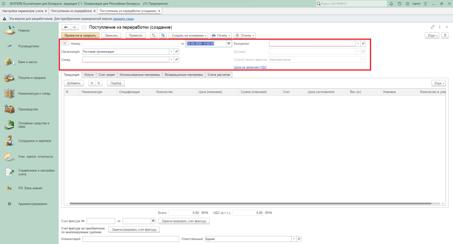Click the calendar icon beside the document date
This screenshot has width=453, height=244.
[229, 44]
